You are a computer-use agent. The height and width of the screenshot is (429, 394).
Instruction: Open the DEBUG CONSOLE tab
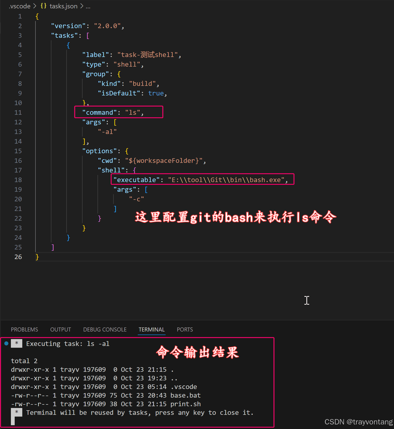(x=105, y=329)
